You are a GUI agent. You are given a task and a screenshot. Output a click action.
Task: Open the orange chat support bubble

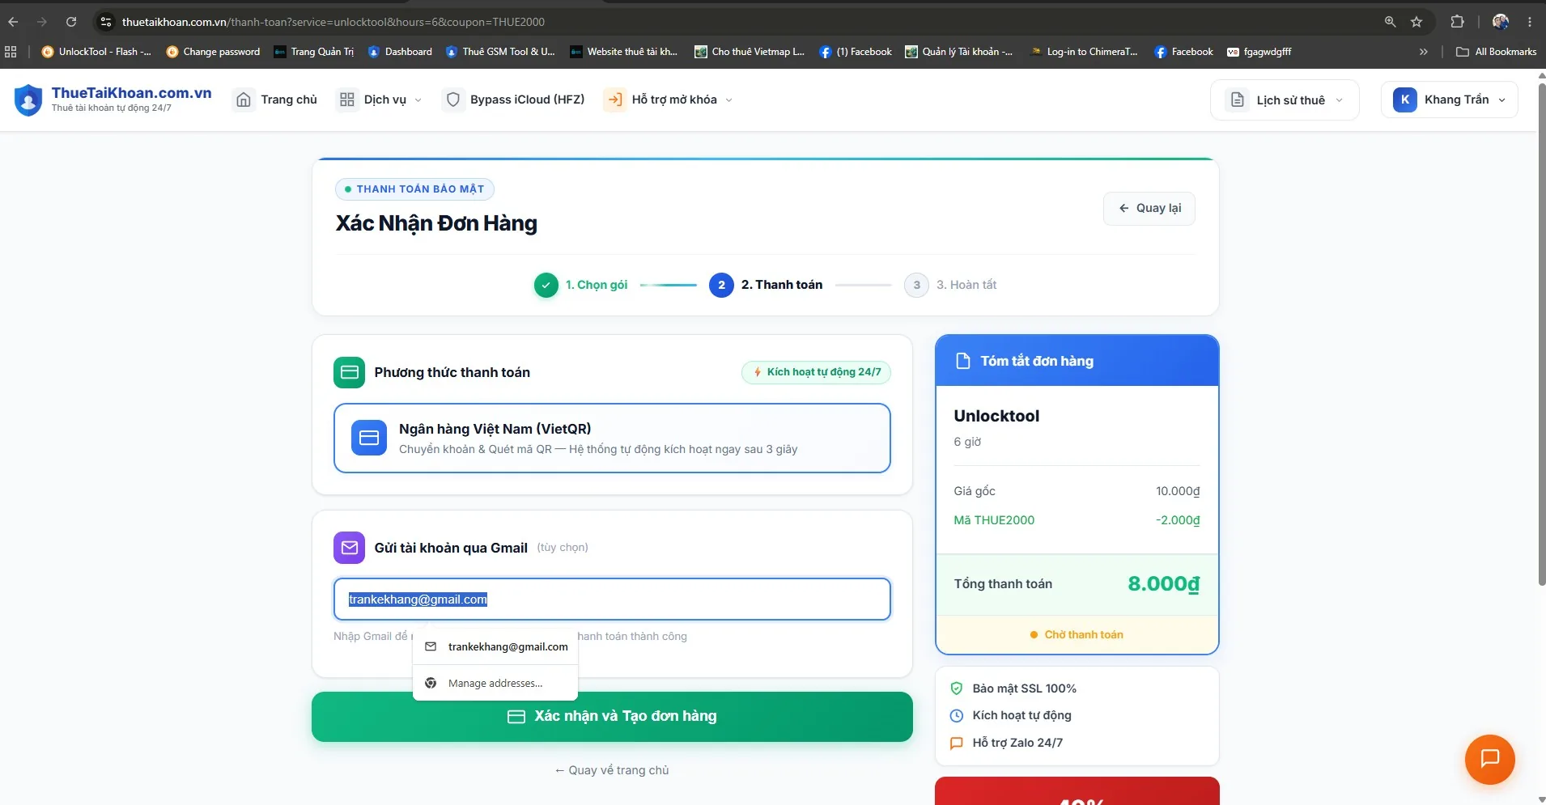[1489, 759]
